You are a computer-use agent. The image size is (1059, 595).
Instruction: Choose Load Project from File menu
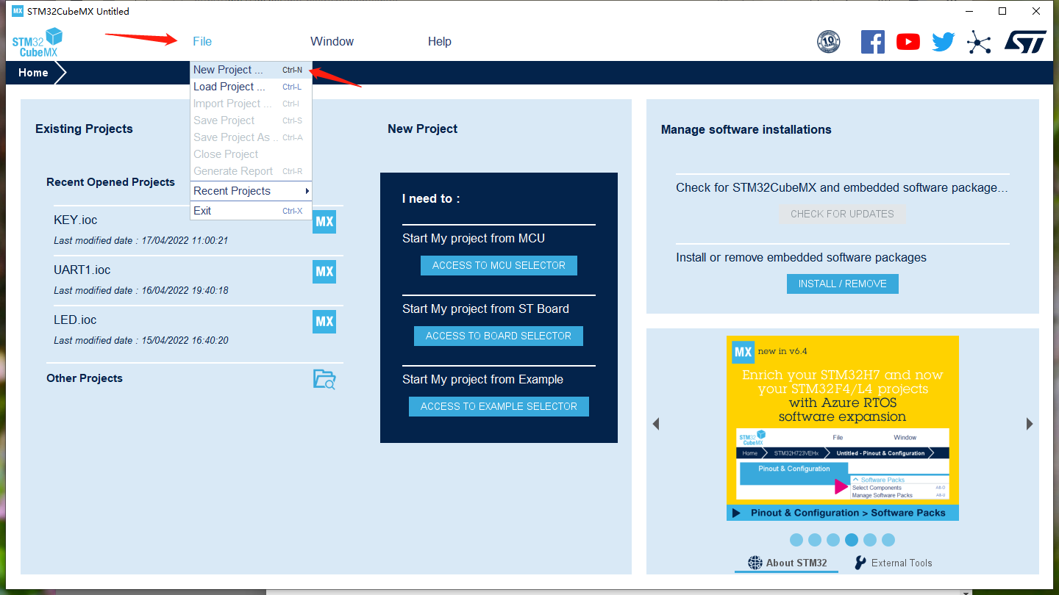(x=251, y=87)
